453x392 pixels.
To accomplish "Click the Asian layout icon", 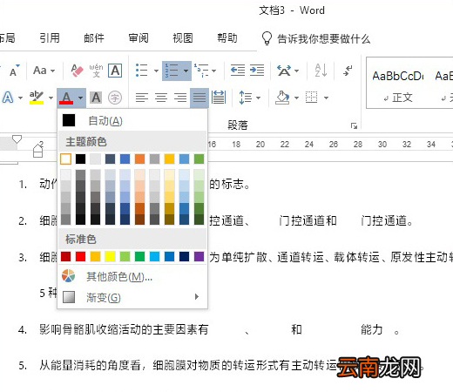I will click(x=284, y=71).
